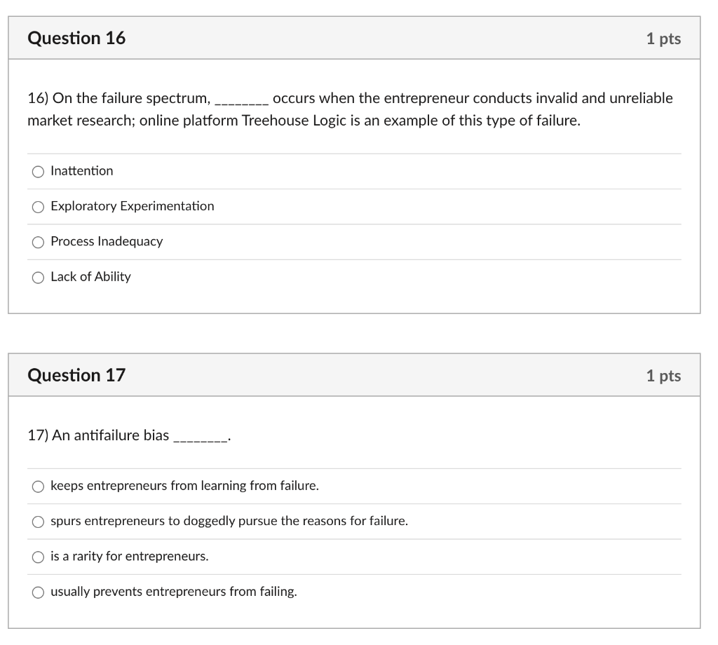Select 'keeps entrepreneurs from learning from failure'

38,486
